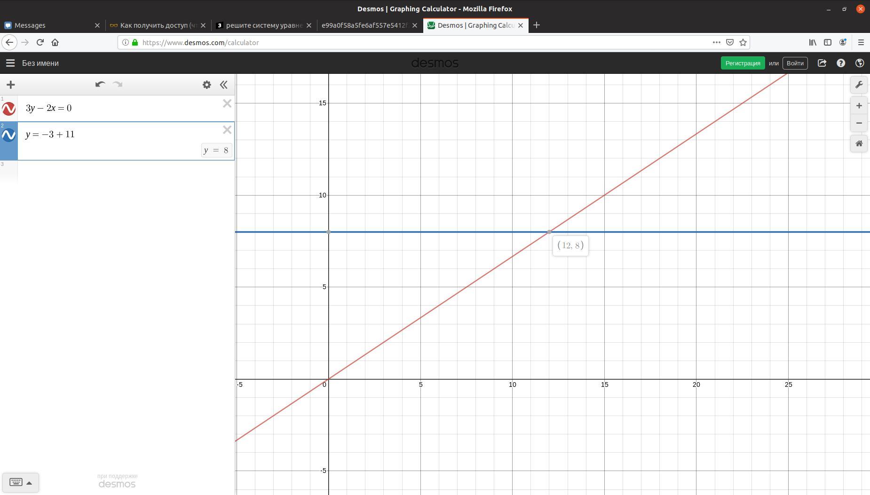870x495 pixels.
Task: Collapse the expression list panel
Action: 224,85
